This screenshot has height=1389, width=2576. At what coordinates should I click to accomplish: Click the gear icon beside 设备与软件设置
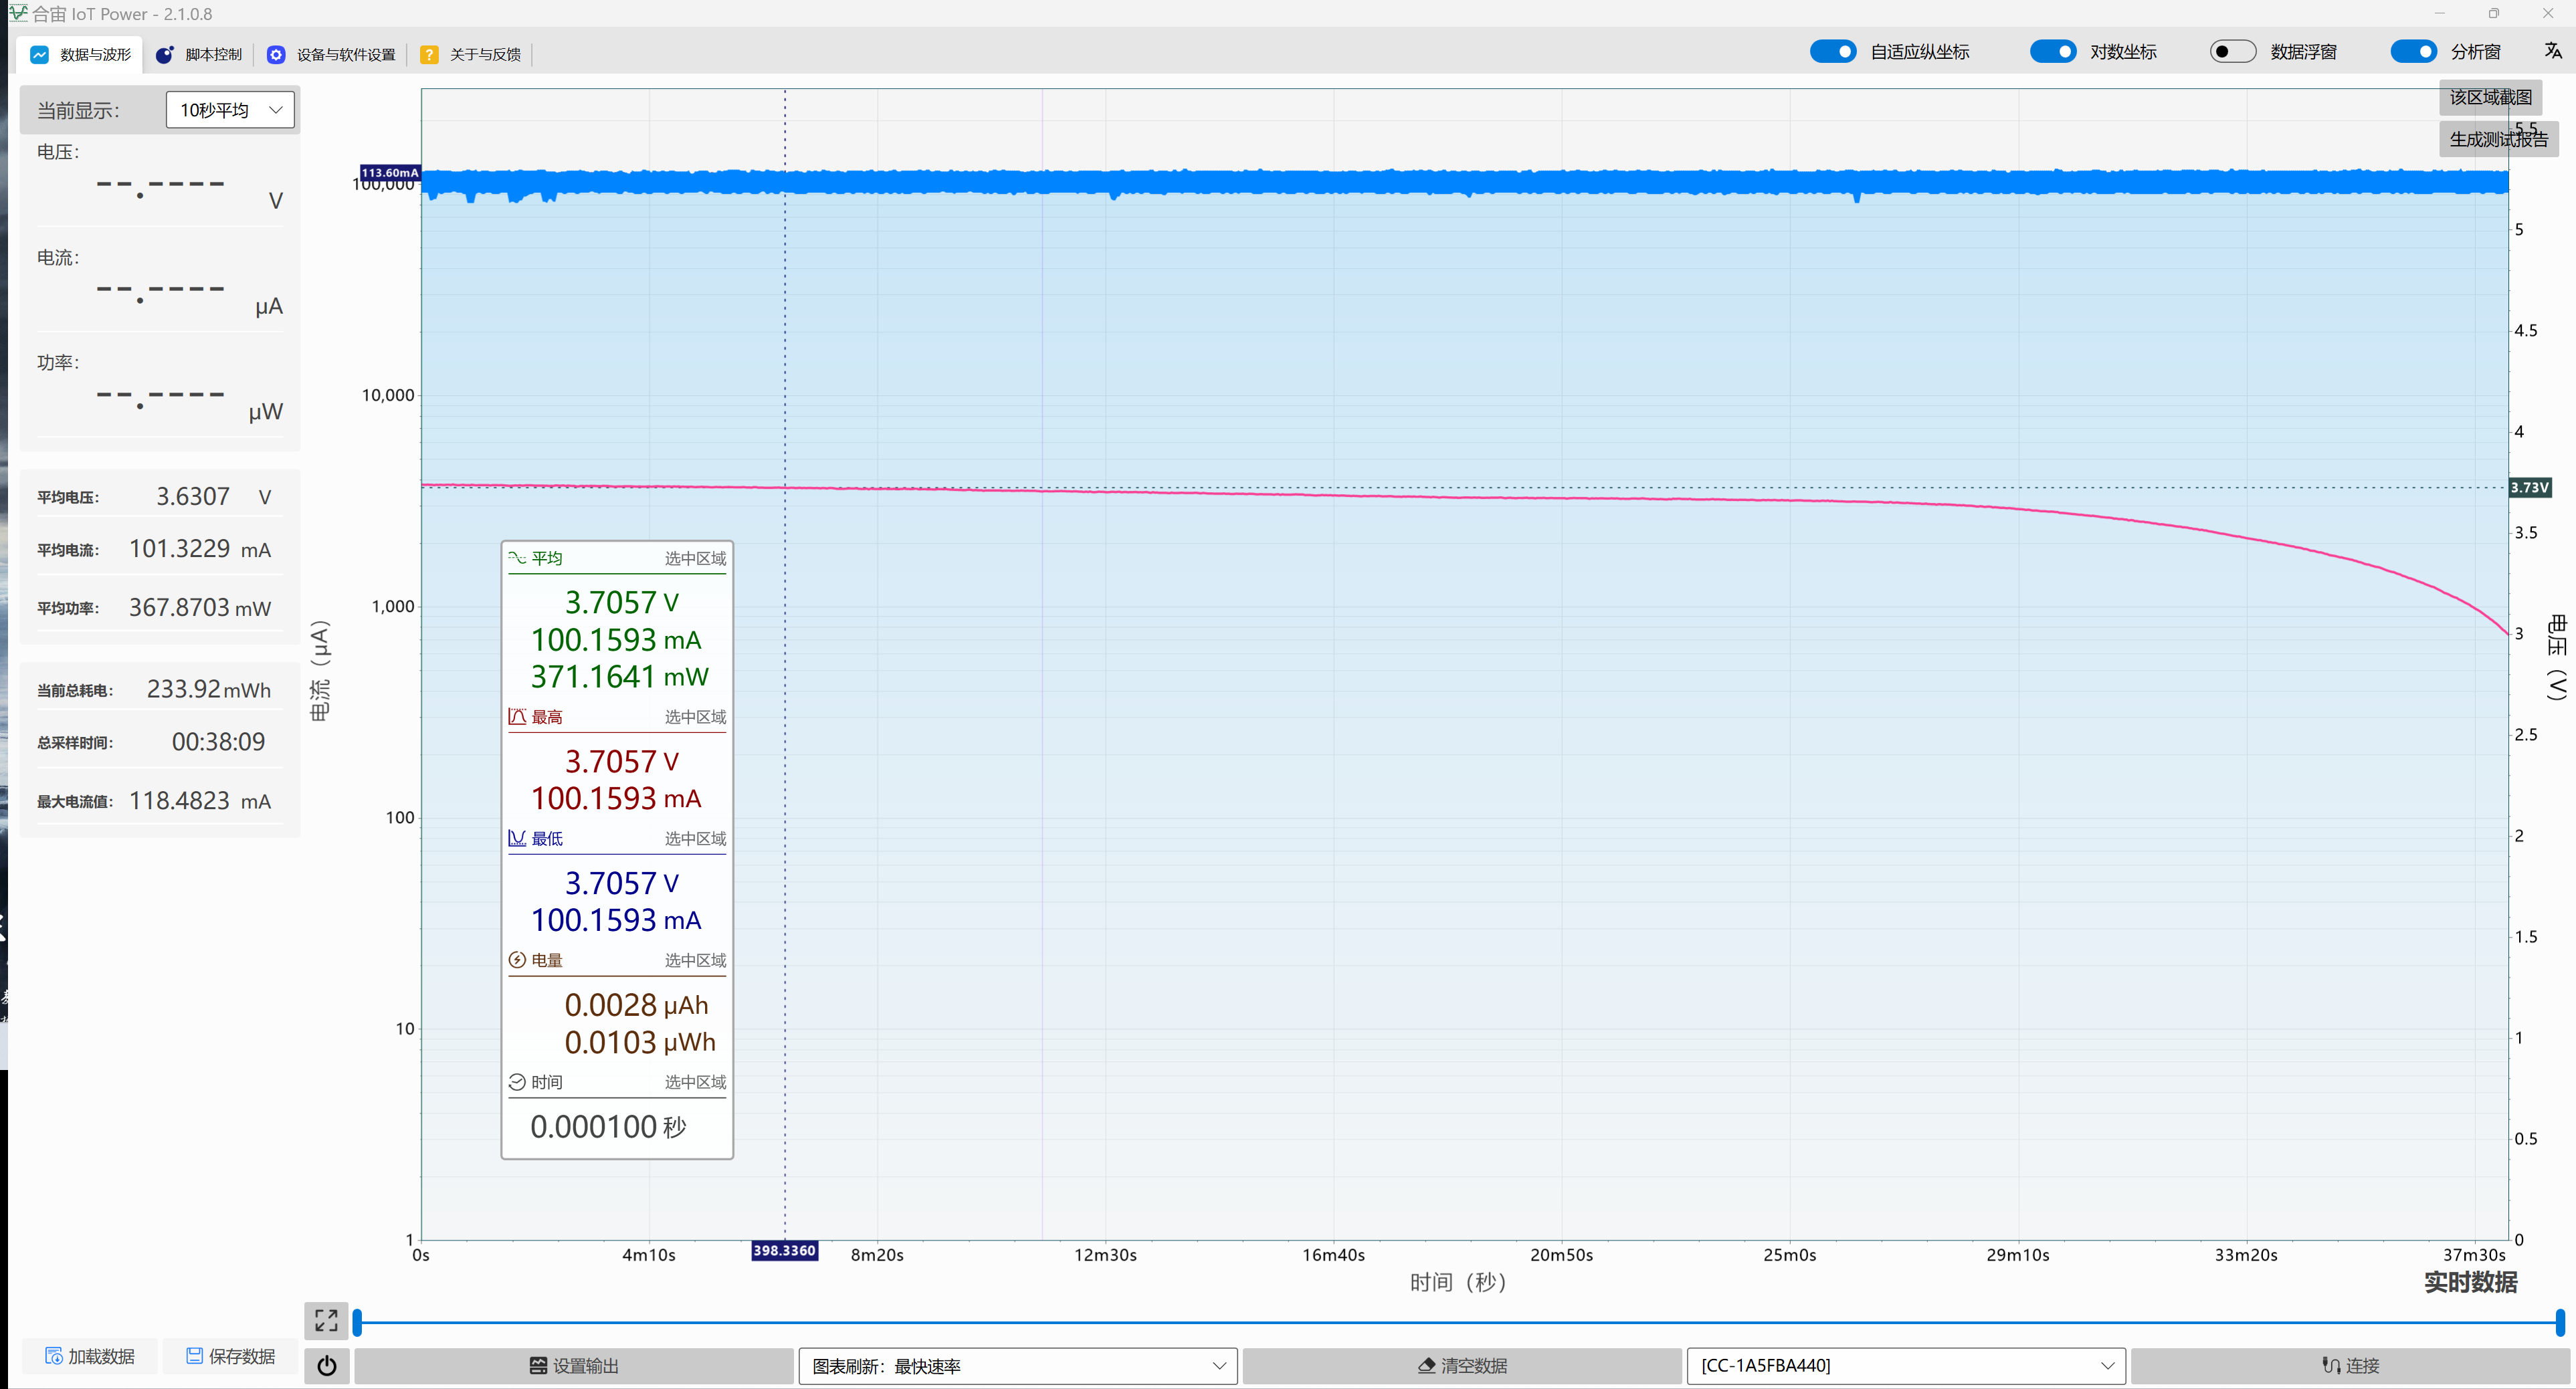(276, 54)
